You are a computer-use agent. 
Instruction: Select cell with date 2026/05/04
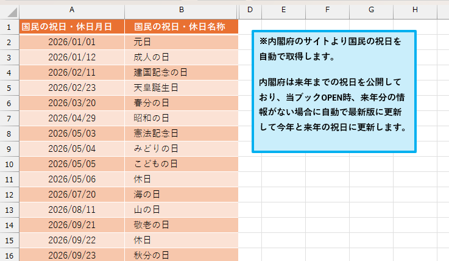click(72, 149)
